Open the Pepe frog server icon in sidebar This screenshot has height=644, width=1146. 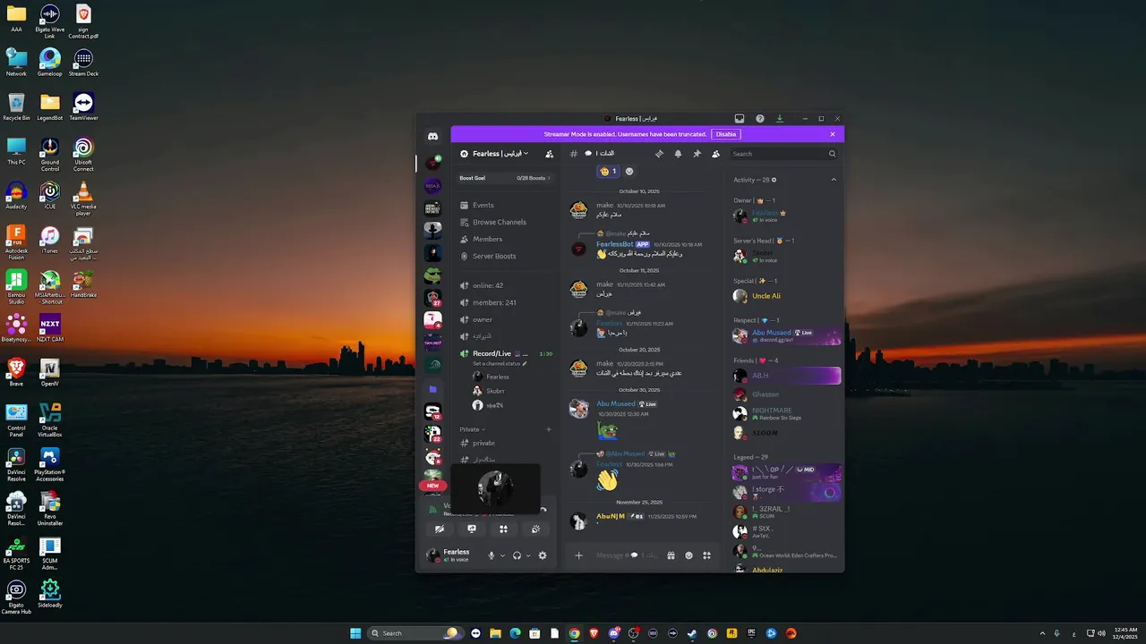pos(432,275)
